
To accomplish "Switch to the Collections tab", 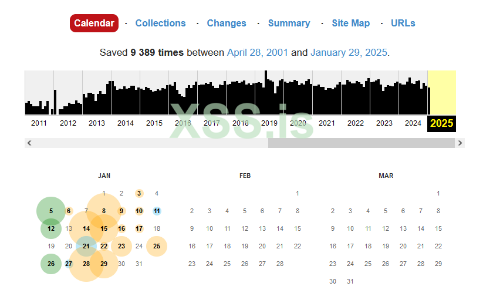I will [160, 23].
